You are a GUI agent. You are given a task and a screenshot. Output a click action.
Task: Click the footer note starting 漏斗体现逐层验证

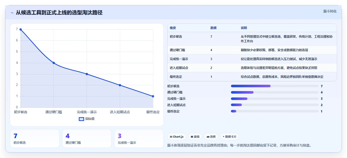[x=239, y=146]
